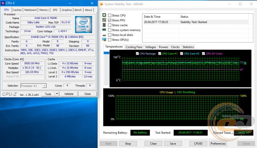The height and width of the screenshot is (148, 257).
Task: Click the CPU chip icon beside Stress CPU
Action: pos(104,15)
